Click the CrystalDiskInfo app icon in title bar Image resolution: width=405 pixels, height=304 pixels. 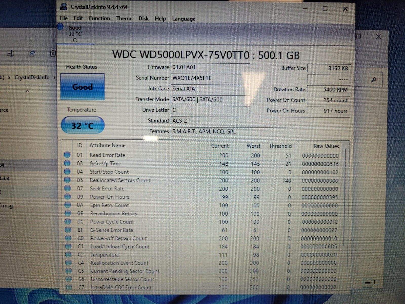64,7
